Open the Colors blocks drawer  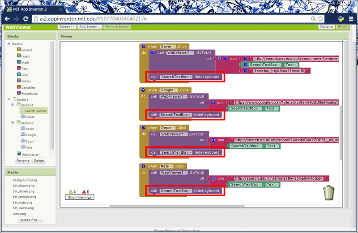pos(24,81)
